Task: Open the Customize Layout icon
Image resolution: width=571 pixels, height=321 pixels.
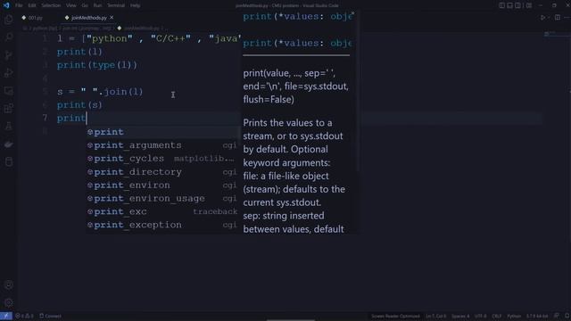Action: pyautogui.click(x=529, y=5)
